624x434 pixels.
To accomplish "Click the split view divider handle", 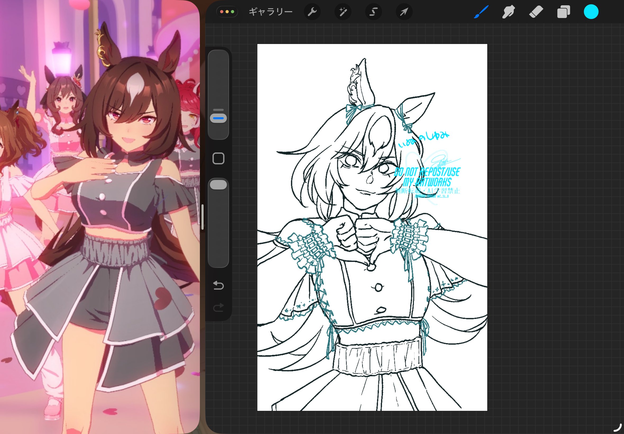I will pyautogui.click(x=202, y=217).
